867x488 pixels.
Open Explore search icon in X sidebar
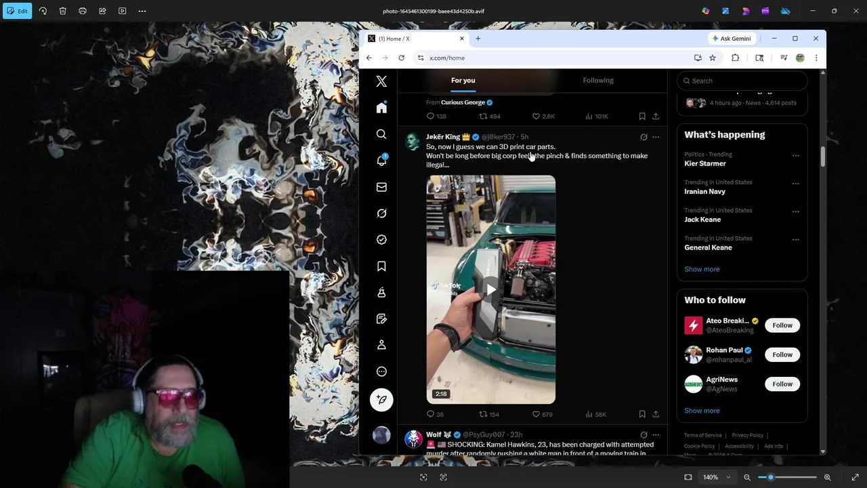tap(381, 134)
